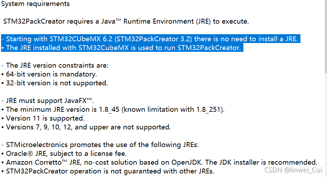Click the line '32-bit version is not supported'
This screenshot has width=327, height=177.
click(x=55, y=83)
